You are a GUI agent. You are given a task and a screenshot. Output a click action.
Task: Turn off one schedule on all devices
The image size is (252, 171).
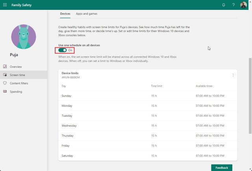[63, 50]
